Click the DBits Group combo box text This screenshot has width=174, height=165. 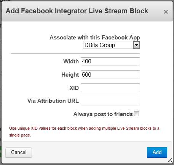click(100, 45)
